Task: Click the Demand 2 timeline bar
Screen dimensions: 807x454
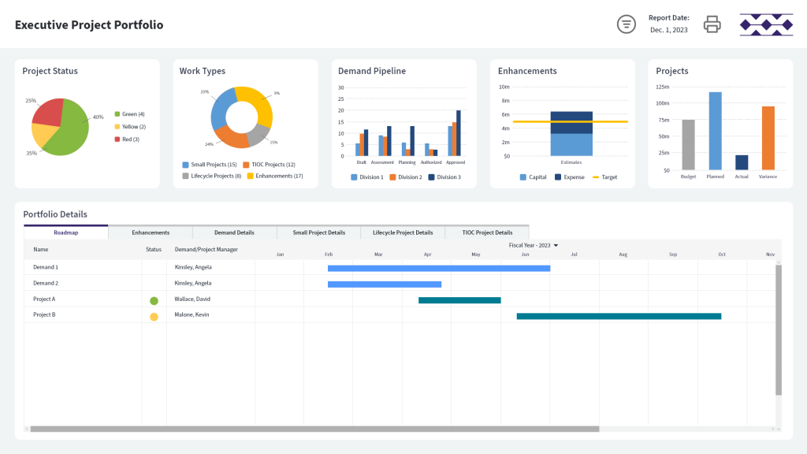Action: tap(384, 284)
